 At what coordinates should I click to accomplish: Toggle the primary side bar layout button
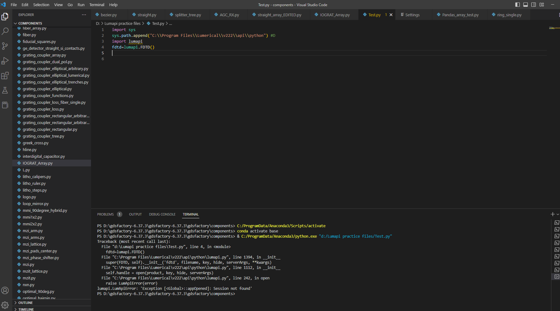pos(518,5)
